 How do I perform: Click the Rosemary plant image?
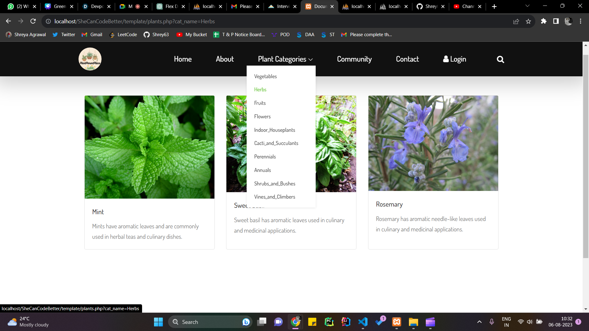pos(433,143)
